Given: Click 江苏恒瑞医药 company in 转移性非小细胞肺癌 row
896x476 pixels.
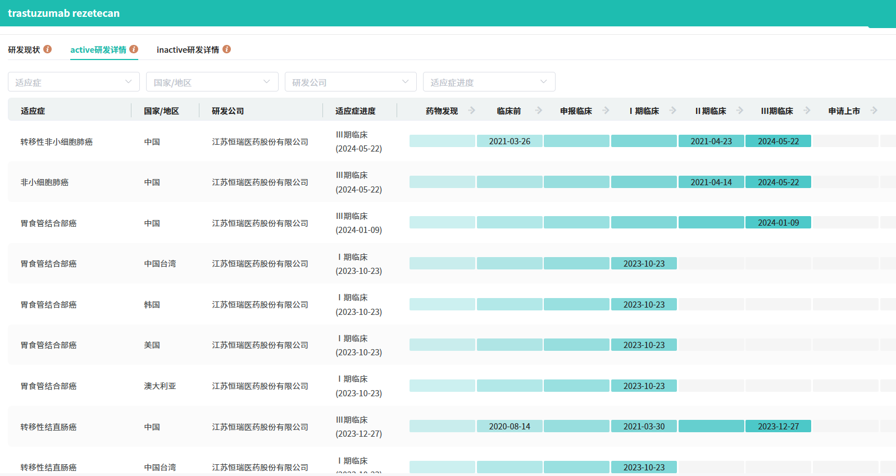Looking at the screenshot, I should click(x=260, y=142).
